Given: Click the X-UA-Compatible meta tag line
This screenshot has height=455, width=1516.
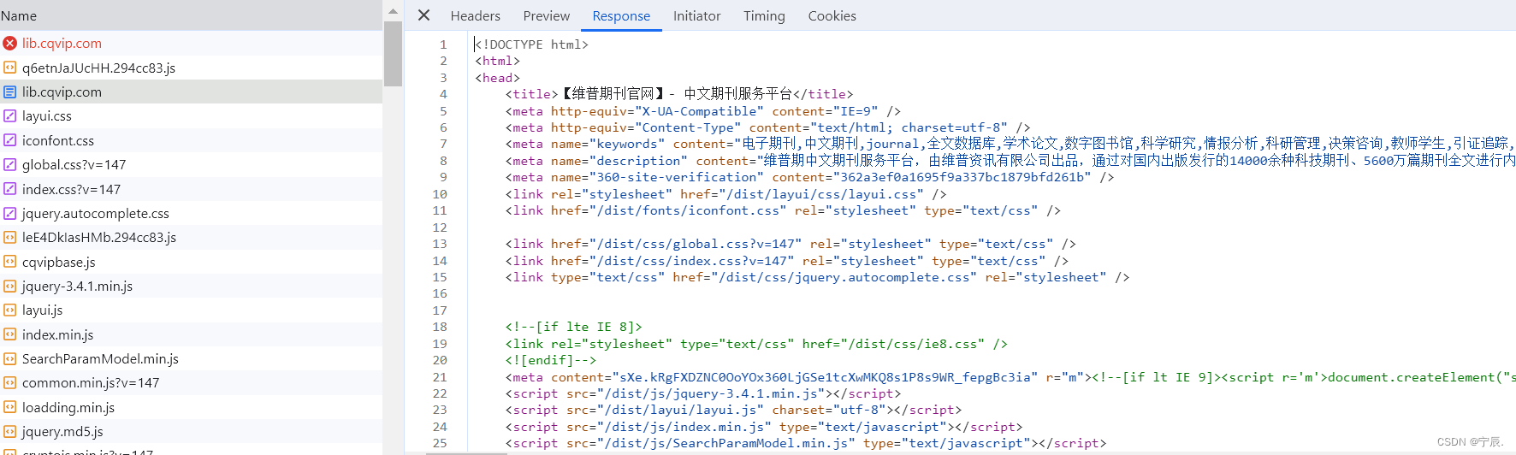Looking at the screenshot, I should coord(703,111).
